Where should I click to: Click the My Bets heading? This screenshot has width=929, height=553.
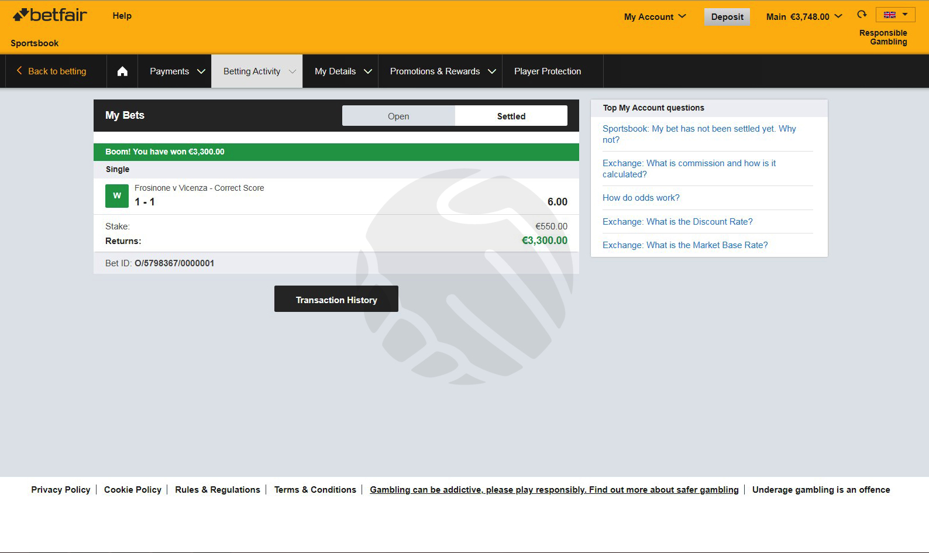coord(125,115)
